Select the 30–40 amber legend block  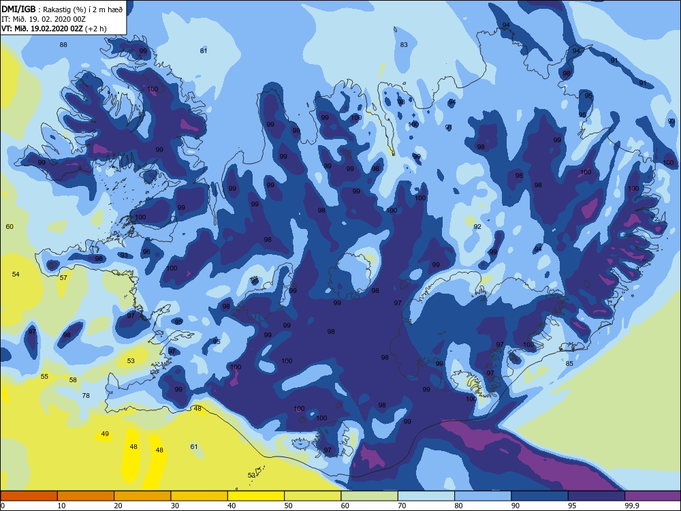click(200, 496)
